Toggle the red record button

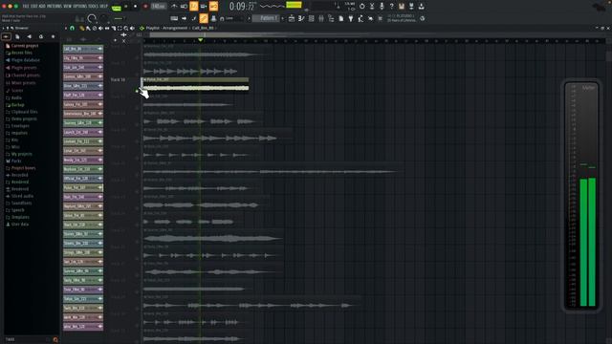coord(145,7)
